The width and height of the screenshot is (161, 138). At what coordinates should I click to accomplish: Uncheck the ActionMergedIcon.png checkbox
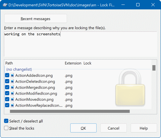[7, 87]
